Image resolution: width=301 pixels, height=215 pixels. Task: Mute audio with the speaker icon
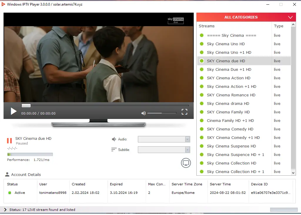coord(143,113)
